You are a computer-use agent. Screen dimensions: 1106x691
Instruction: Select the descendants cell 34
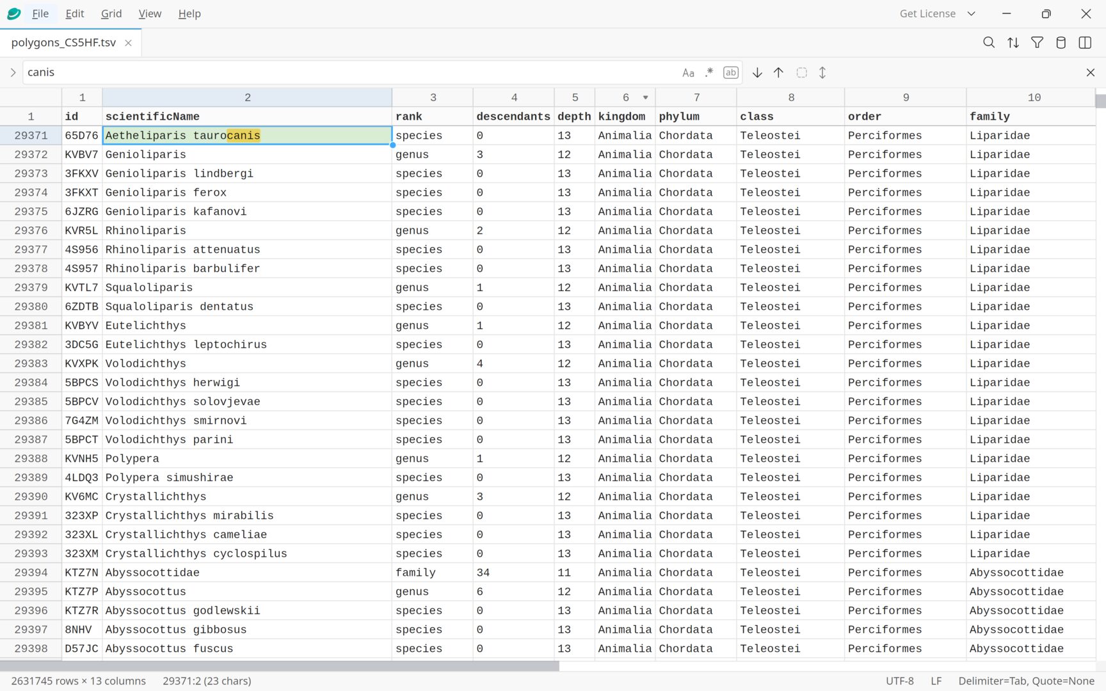(513, 573)
